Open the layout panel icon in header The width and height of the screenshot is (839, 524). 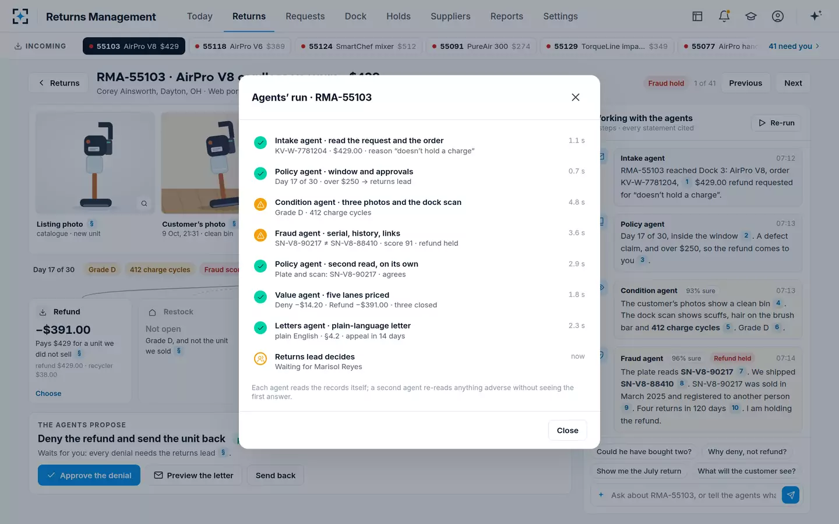tap(697, 16)
